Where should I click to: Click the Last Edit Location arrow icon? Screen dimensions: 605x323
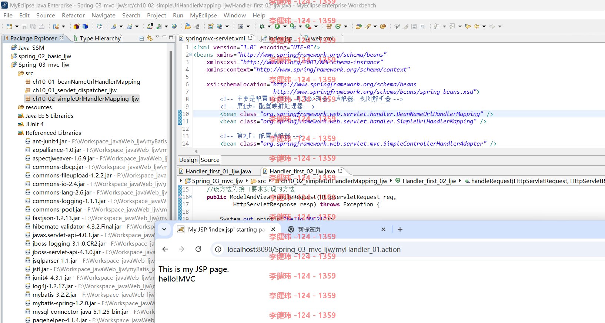[x=468, y=26]
